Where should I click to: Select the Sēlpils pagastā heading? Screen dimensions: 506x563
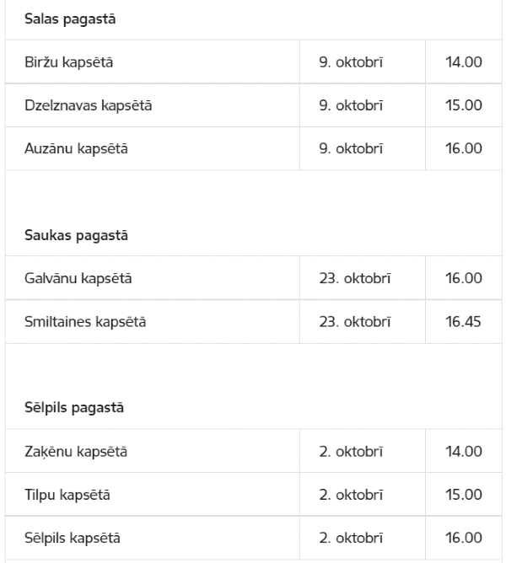point(74,408)
